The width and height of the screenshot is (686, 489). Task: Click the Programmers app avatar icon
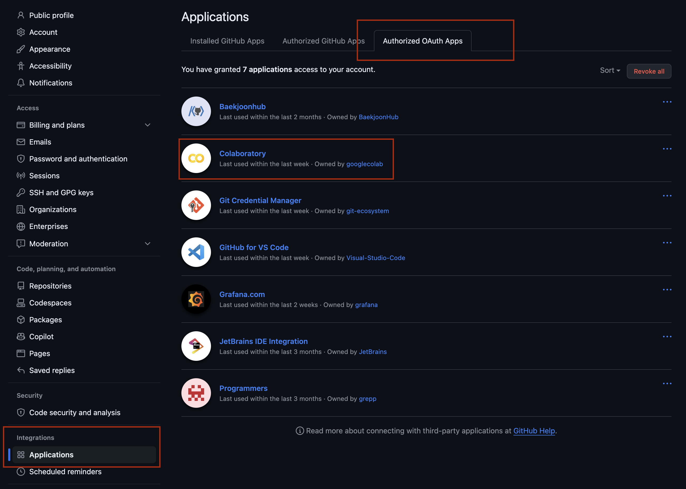tap(196, 393)
